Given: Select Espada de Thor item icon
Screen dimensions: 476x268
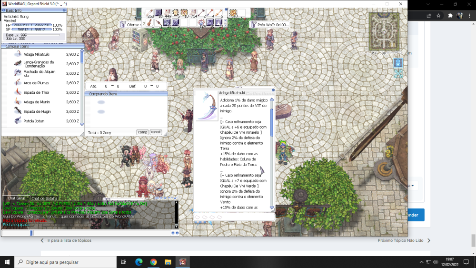Looking at the screenshot, I should pyautogui.click(x=18, y=92).
